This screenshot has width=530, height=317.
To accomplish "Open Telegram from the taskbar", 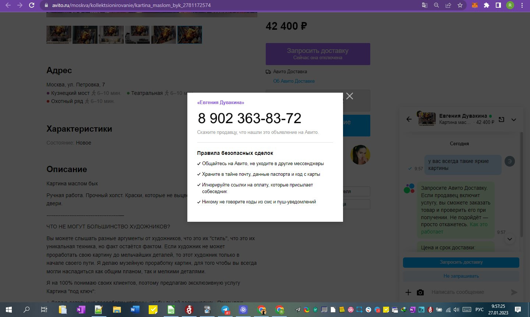I will click(225, 310).
